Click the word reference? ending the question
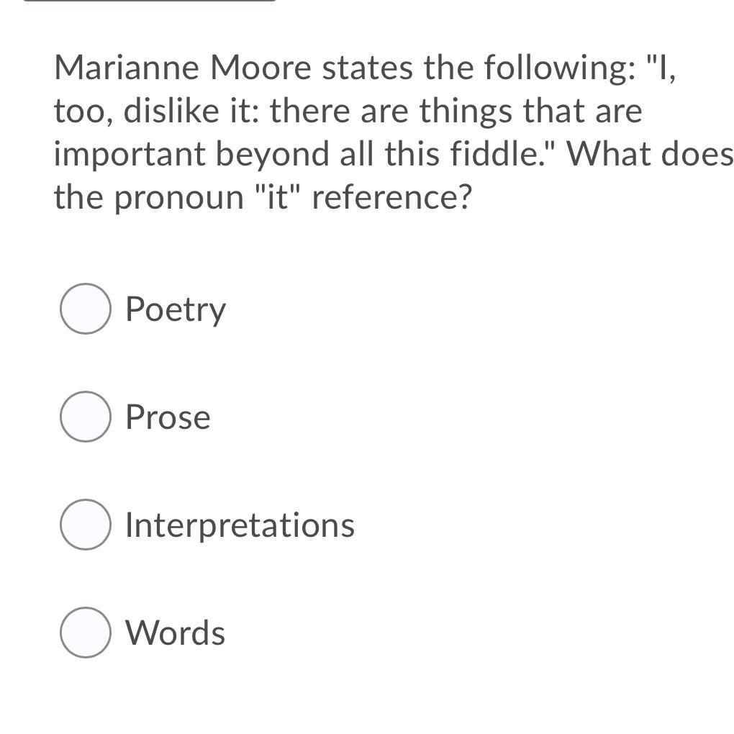The image size is (734, 734). tap(391, 198)
